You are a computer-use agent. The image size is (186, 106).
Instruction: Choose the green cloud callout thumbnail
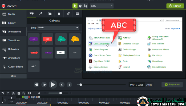(x=61, y=39)
